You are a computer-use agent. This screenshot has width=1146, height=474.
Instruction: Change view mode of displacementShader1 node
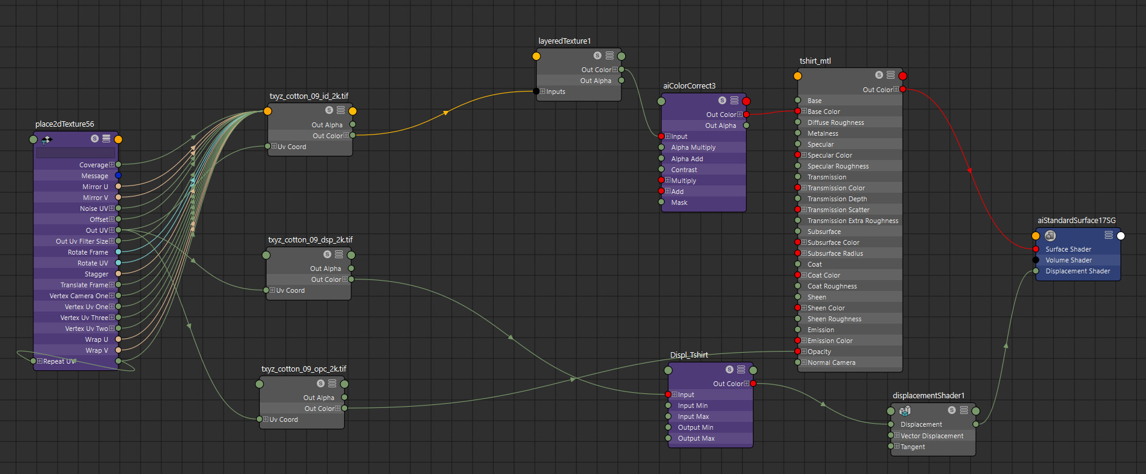coord(964,410)
